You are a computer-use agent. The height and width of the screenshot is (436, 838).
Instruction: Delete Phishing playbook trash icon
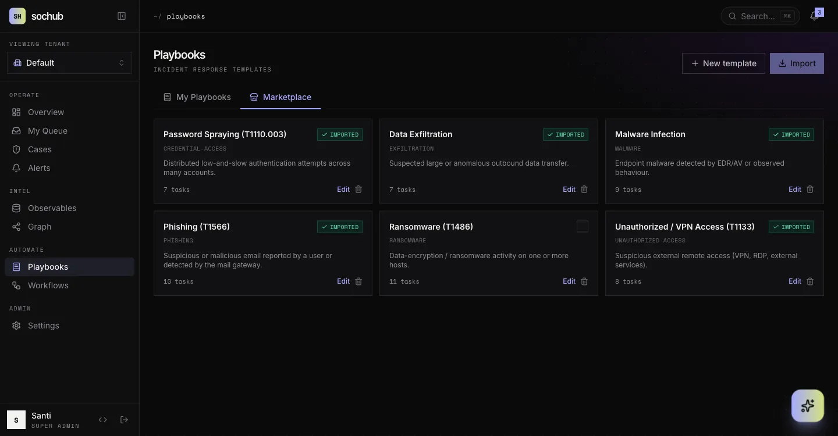358,281
